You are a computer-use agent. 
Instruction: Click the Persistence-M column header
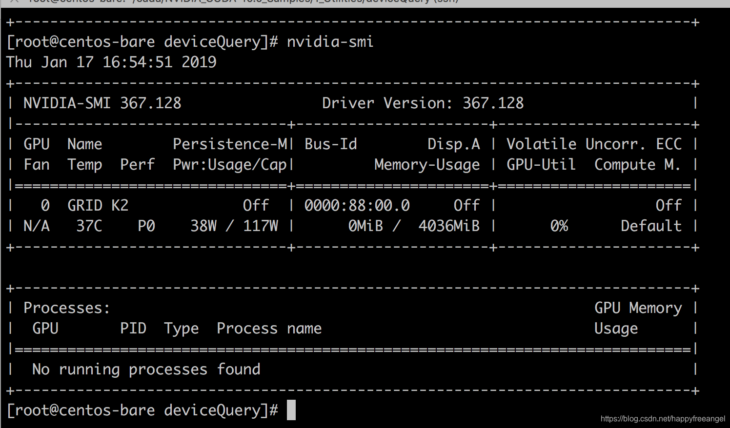[x=230, y=144]
